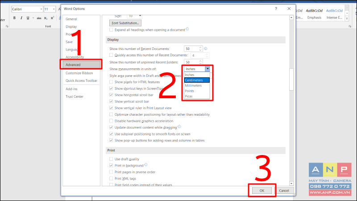Click info icon beside Print in background
The width and height of the screenshot is (357, 201).
click(146, 164)
